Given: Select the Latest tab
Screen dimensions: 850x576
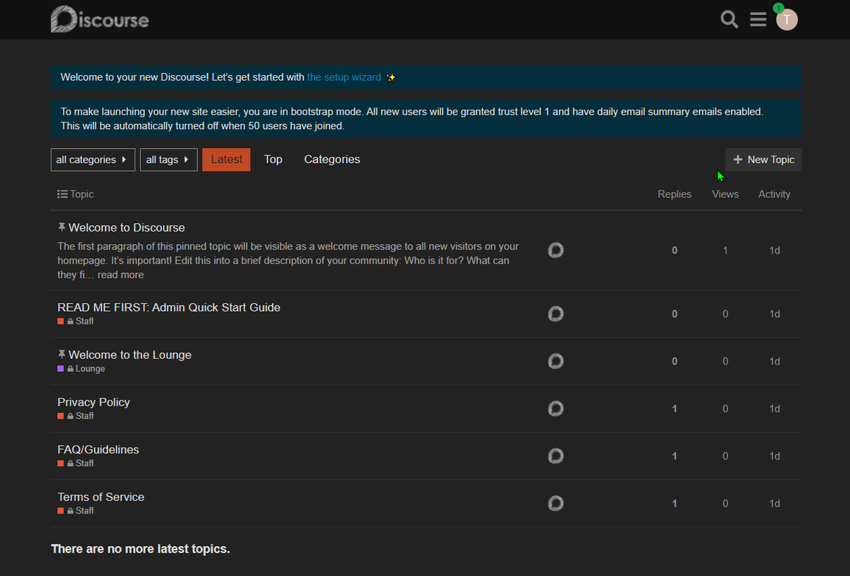Looking at the screenshot, I should coord(227,159).
